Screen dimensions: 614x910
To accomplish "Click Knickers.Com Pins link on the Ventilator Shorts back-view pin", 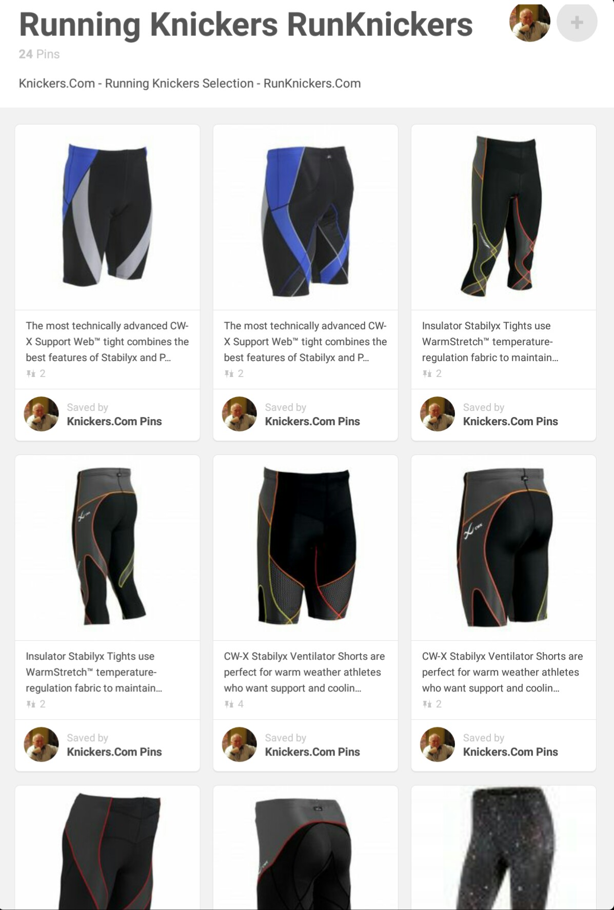I will click(510, 751).
